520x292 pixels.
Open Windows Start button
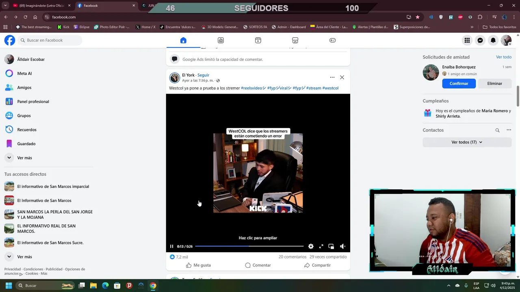(9, 286)
